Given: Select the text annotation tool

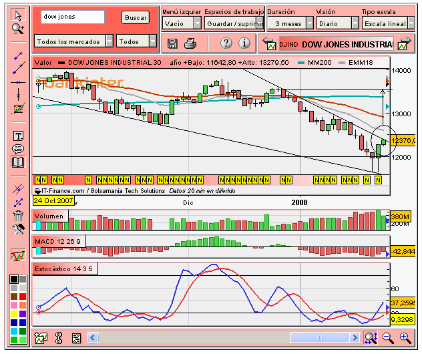Looking at the screenshot, I should tap(18, 136).
